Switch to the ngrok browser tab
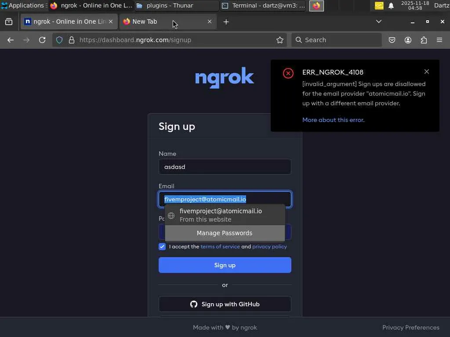This screenshot has height=337, width=450. [69, 22]
